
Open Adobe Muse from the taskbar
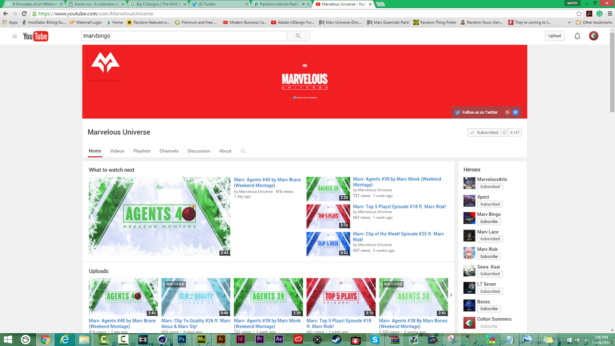coord(201,339)
